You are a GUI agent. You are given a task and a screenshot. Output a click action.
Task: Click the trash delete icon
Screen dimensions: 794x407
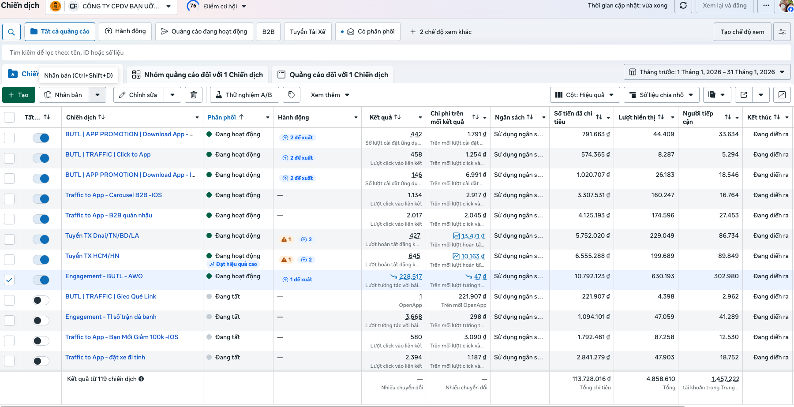click(x=193, y=95)
